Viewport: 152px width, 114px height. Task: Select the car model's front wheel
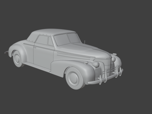[x=75, y=79]
